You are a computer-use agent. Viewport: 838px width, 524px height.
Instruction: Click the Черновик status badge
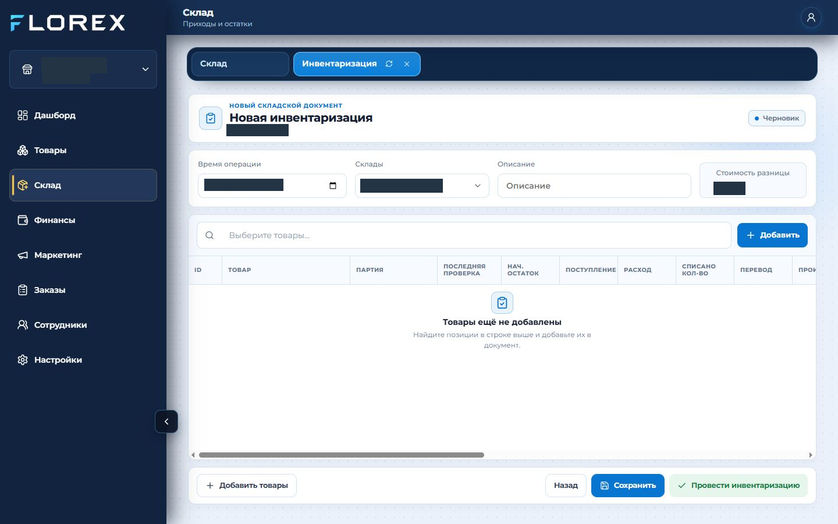tap(777, 118)
